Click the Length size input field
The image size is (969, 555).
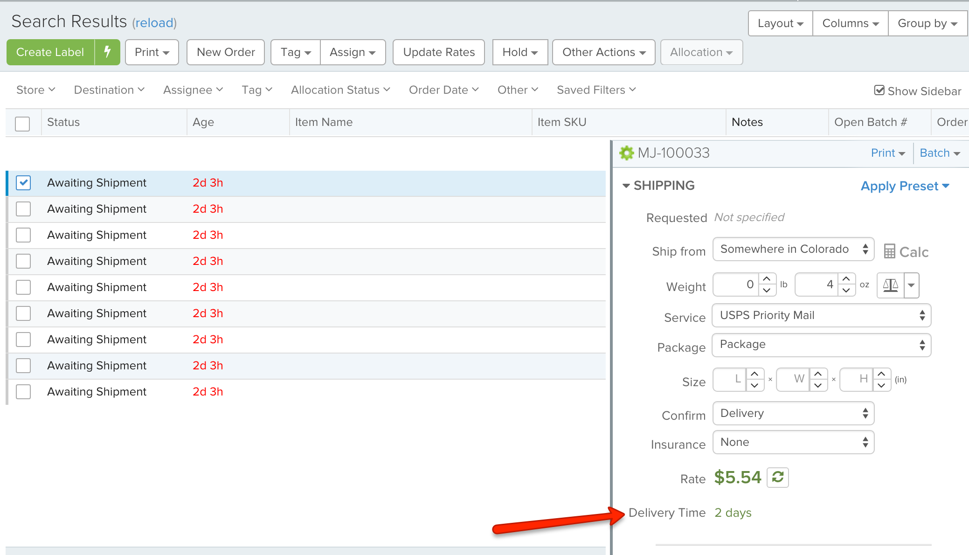(x=731, y=379)
